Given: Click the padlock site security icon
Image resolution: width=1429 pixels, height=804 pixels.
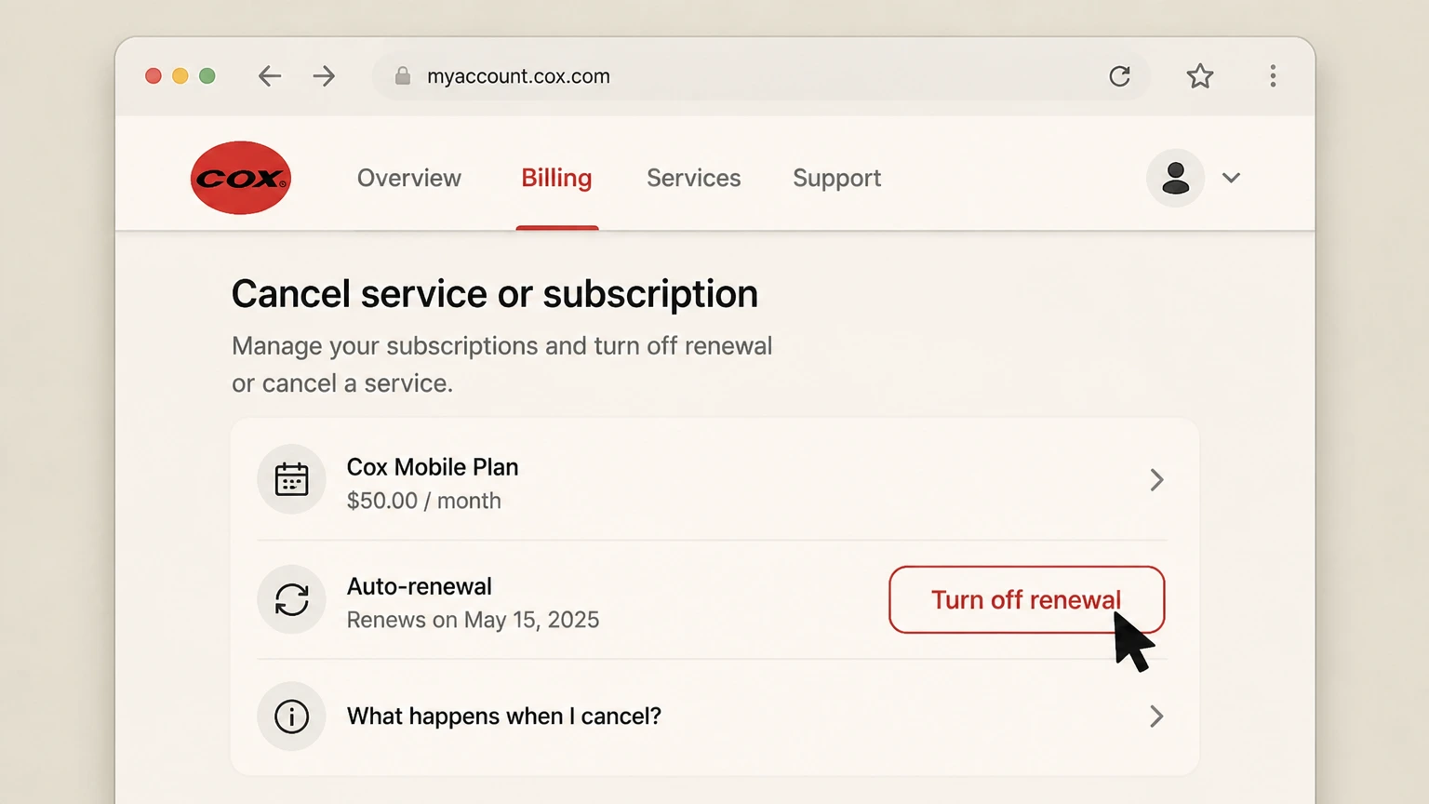Looking at the screenshot, I should [403, 76].
